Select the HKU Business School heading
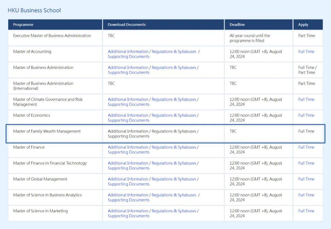The image size is (331, 229). pos(34,10)
